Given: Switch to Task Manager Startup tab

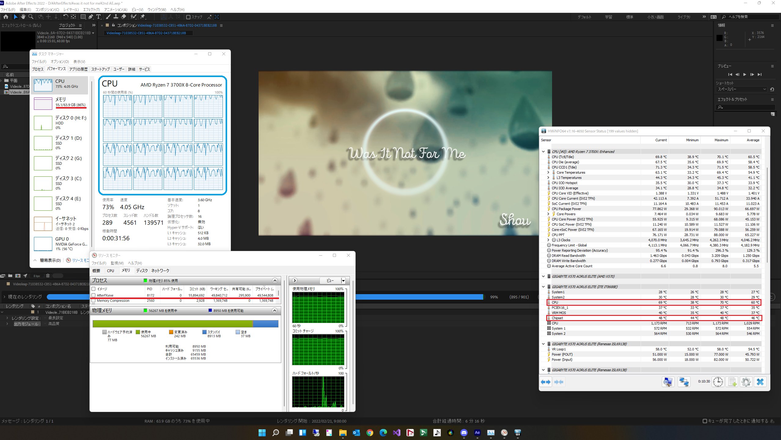Looking at the screenshot, I should click(100, 69).
